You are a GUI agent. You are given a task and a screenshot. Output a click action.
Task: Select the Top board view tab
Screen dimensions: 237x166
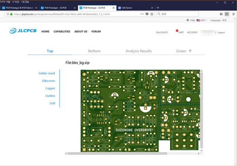tap(50, 51)
